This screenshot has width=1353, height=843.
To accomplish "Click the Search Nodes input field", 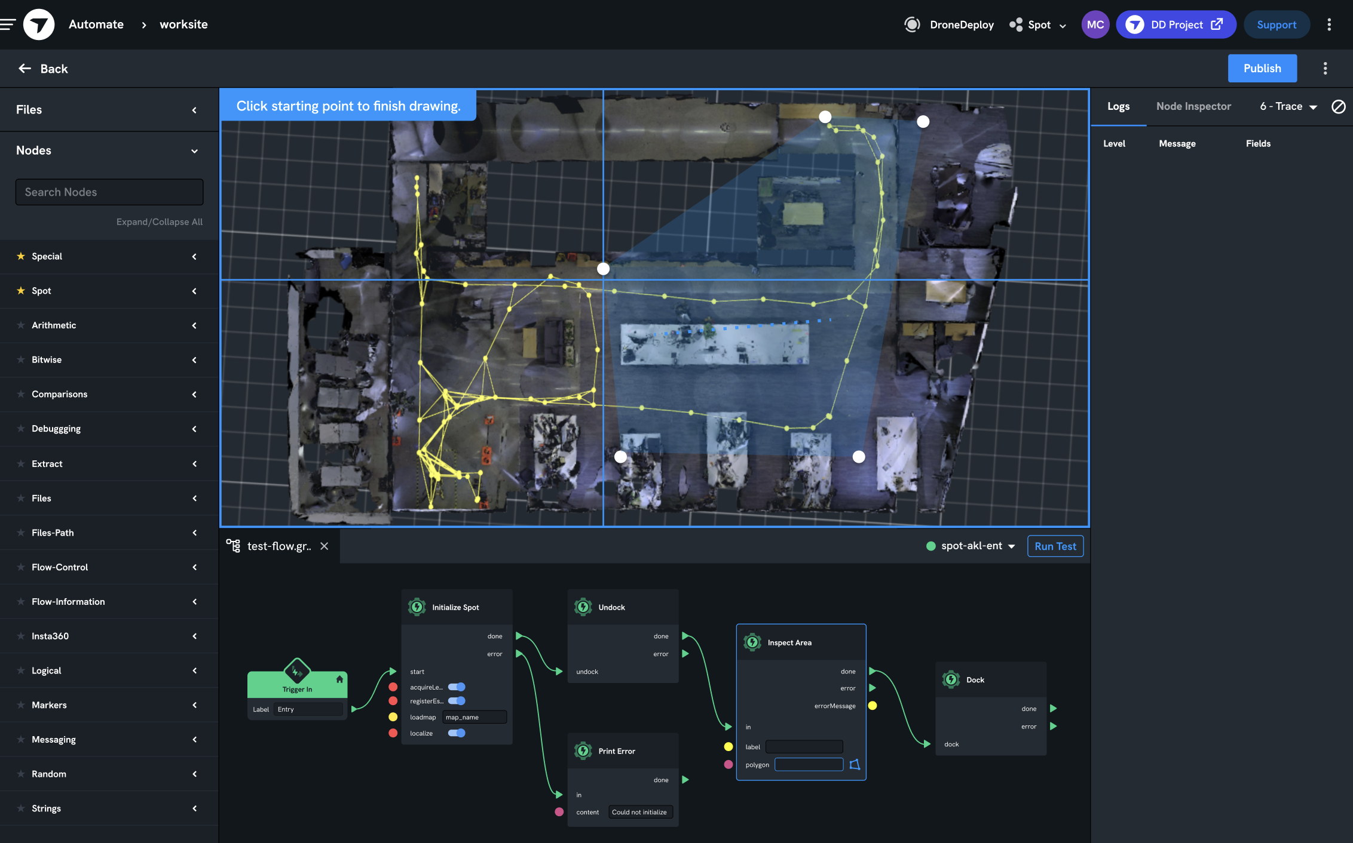I will click(x=109, y=192).
